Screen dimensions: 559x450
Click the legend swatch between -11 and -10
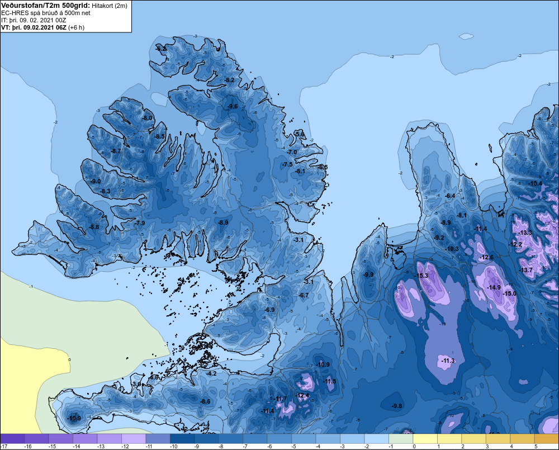(x=158, y=439)
